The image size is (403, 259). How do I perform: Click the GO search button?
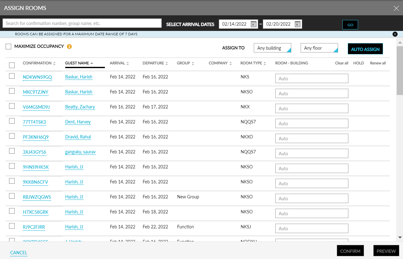tap(350, 25)
